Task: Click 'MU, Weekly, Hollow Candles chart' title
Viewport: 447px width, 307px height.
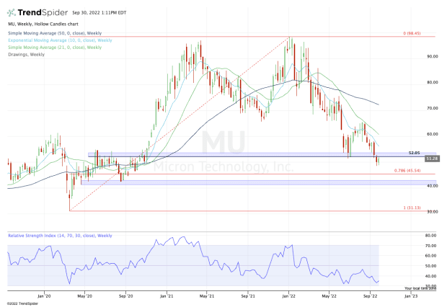Action: [43, 24]
